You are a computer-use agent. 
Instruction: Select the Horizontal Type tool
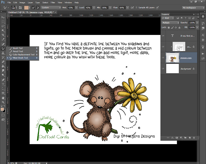click(x=3, y=84)
